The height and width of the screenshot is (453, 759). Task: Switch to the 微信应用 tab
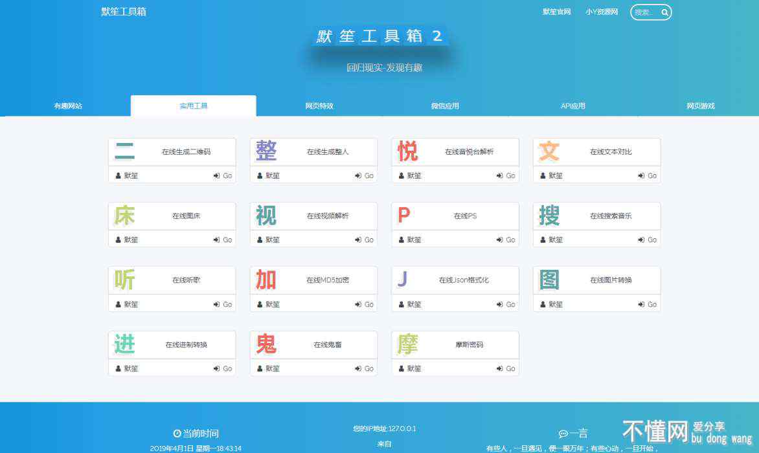click(x=446, y=106)
